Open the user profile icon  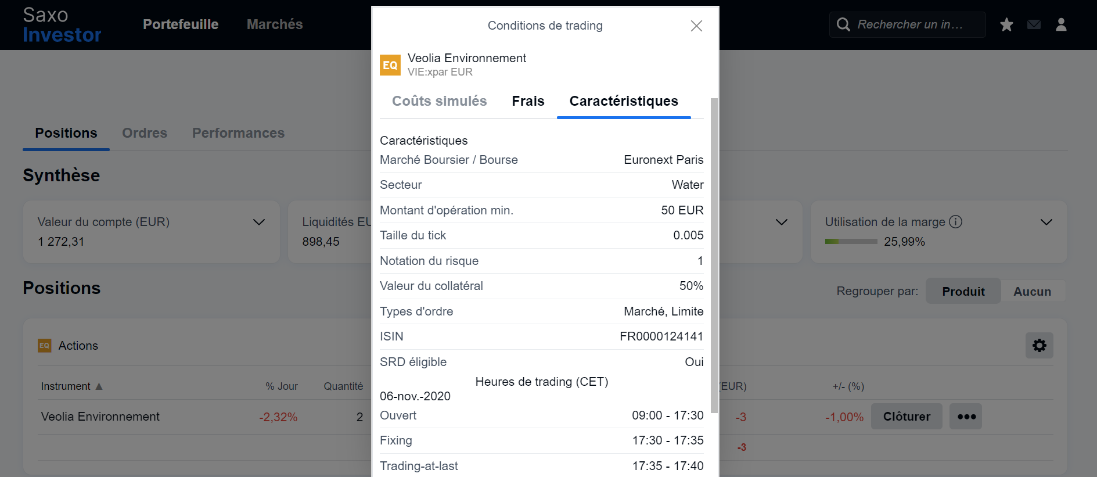click(1061, 24)
